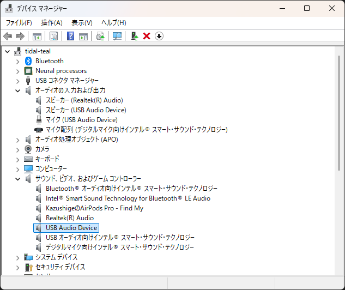Click the properties sheet toolbar icon
The image size is (345, 290).
54,36
